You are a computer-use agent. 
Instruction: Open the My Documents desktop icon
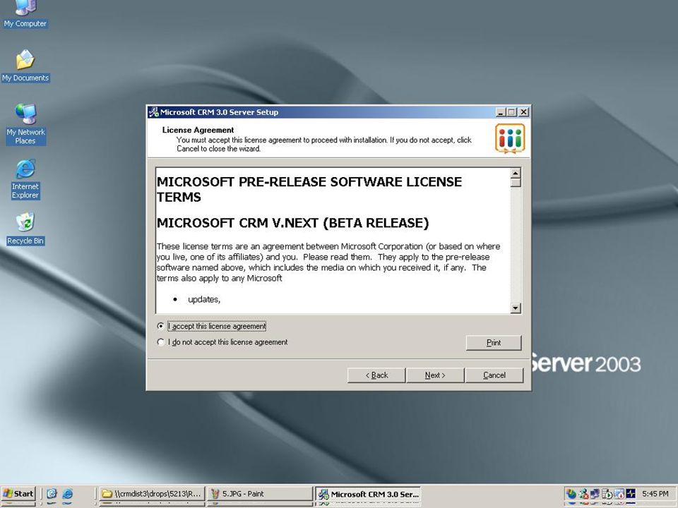[x=25, y=66]
